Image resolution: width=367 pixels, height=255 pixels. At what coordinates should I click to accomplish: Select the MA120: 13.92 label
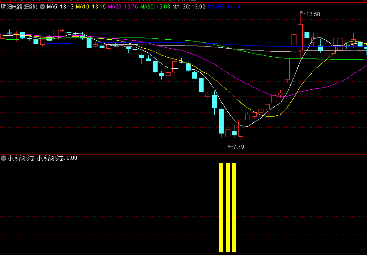[x=189, y=7]
